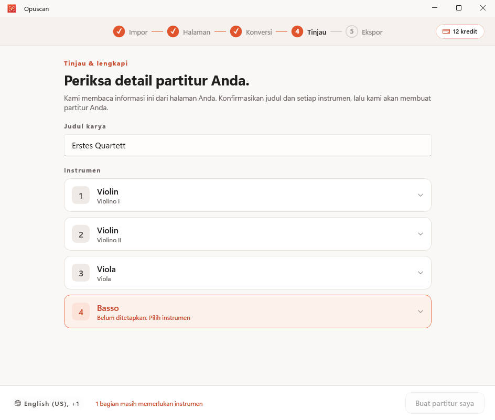This screenshot has width=495, height=420.
Task: Jump to the Ekspor step label
Action: [x=372, y=32]
